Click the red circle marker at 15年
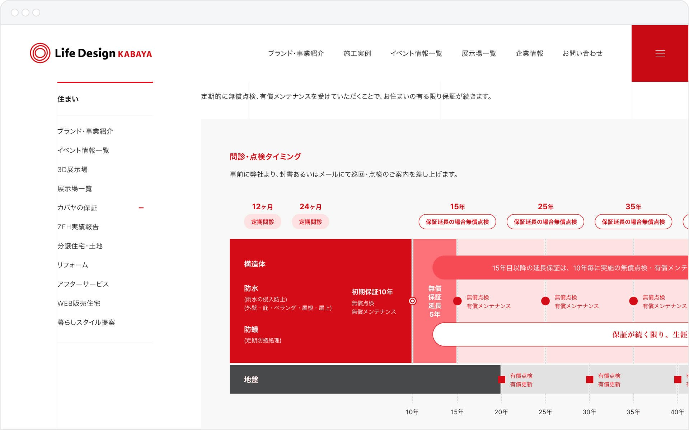This screenshot has height=430, width=689. [x=457, y=301]
